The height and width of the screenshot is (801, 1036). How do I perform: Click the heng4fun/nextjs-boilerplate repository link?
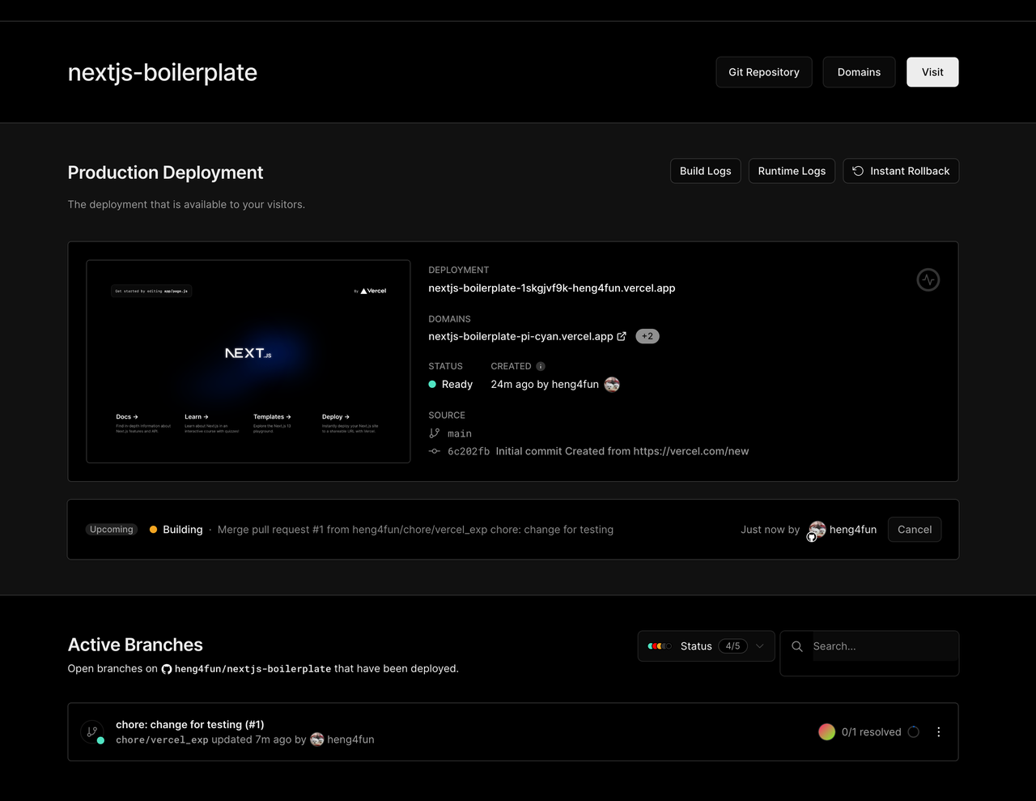253,669
